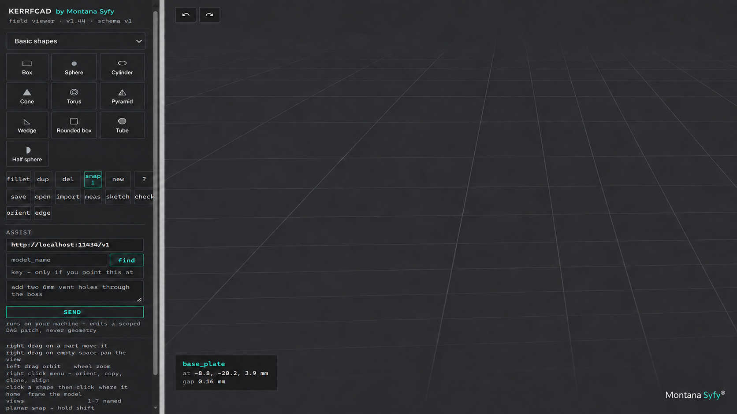The height and width of the screenshot is (414, 737).
Task: Click the new button
Action: (118, 179)
